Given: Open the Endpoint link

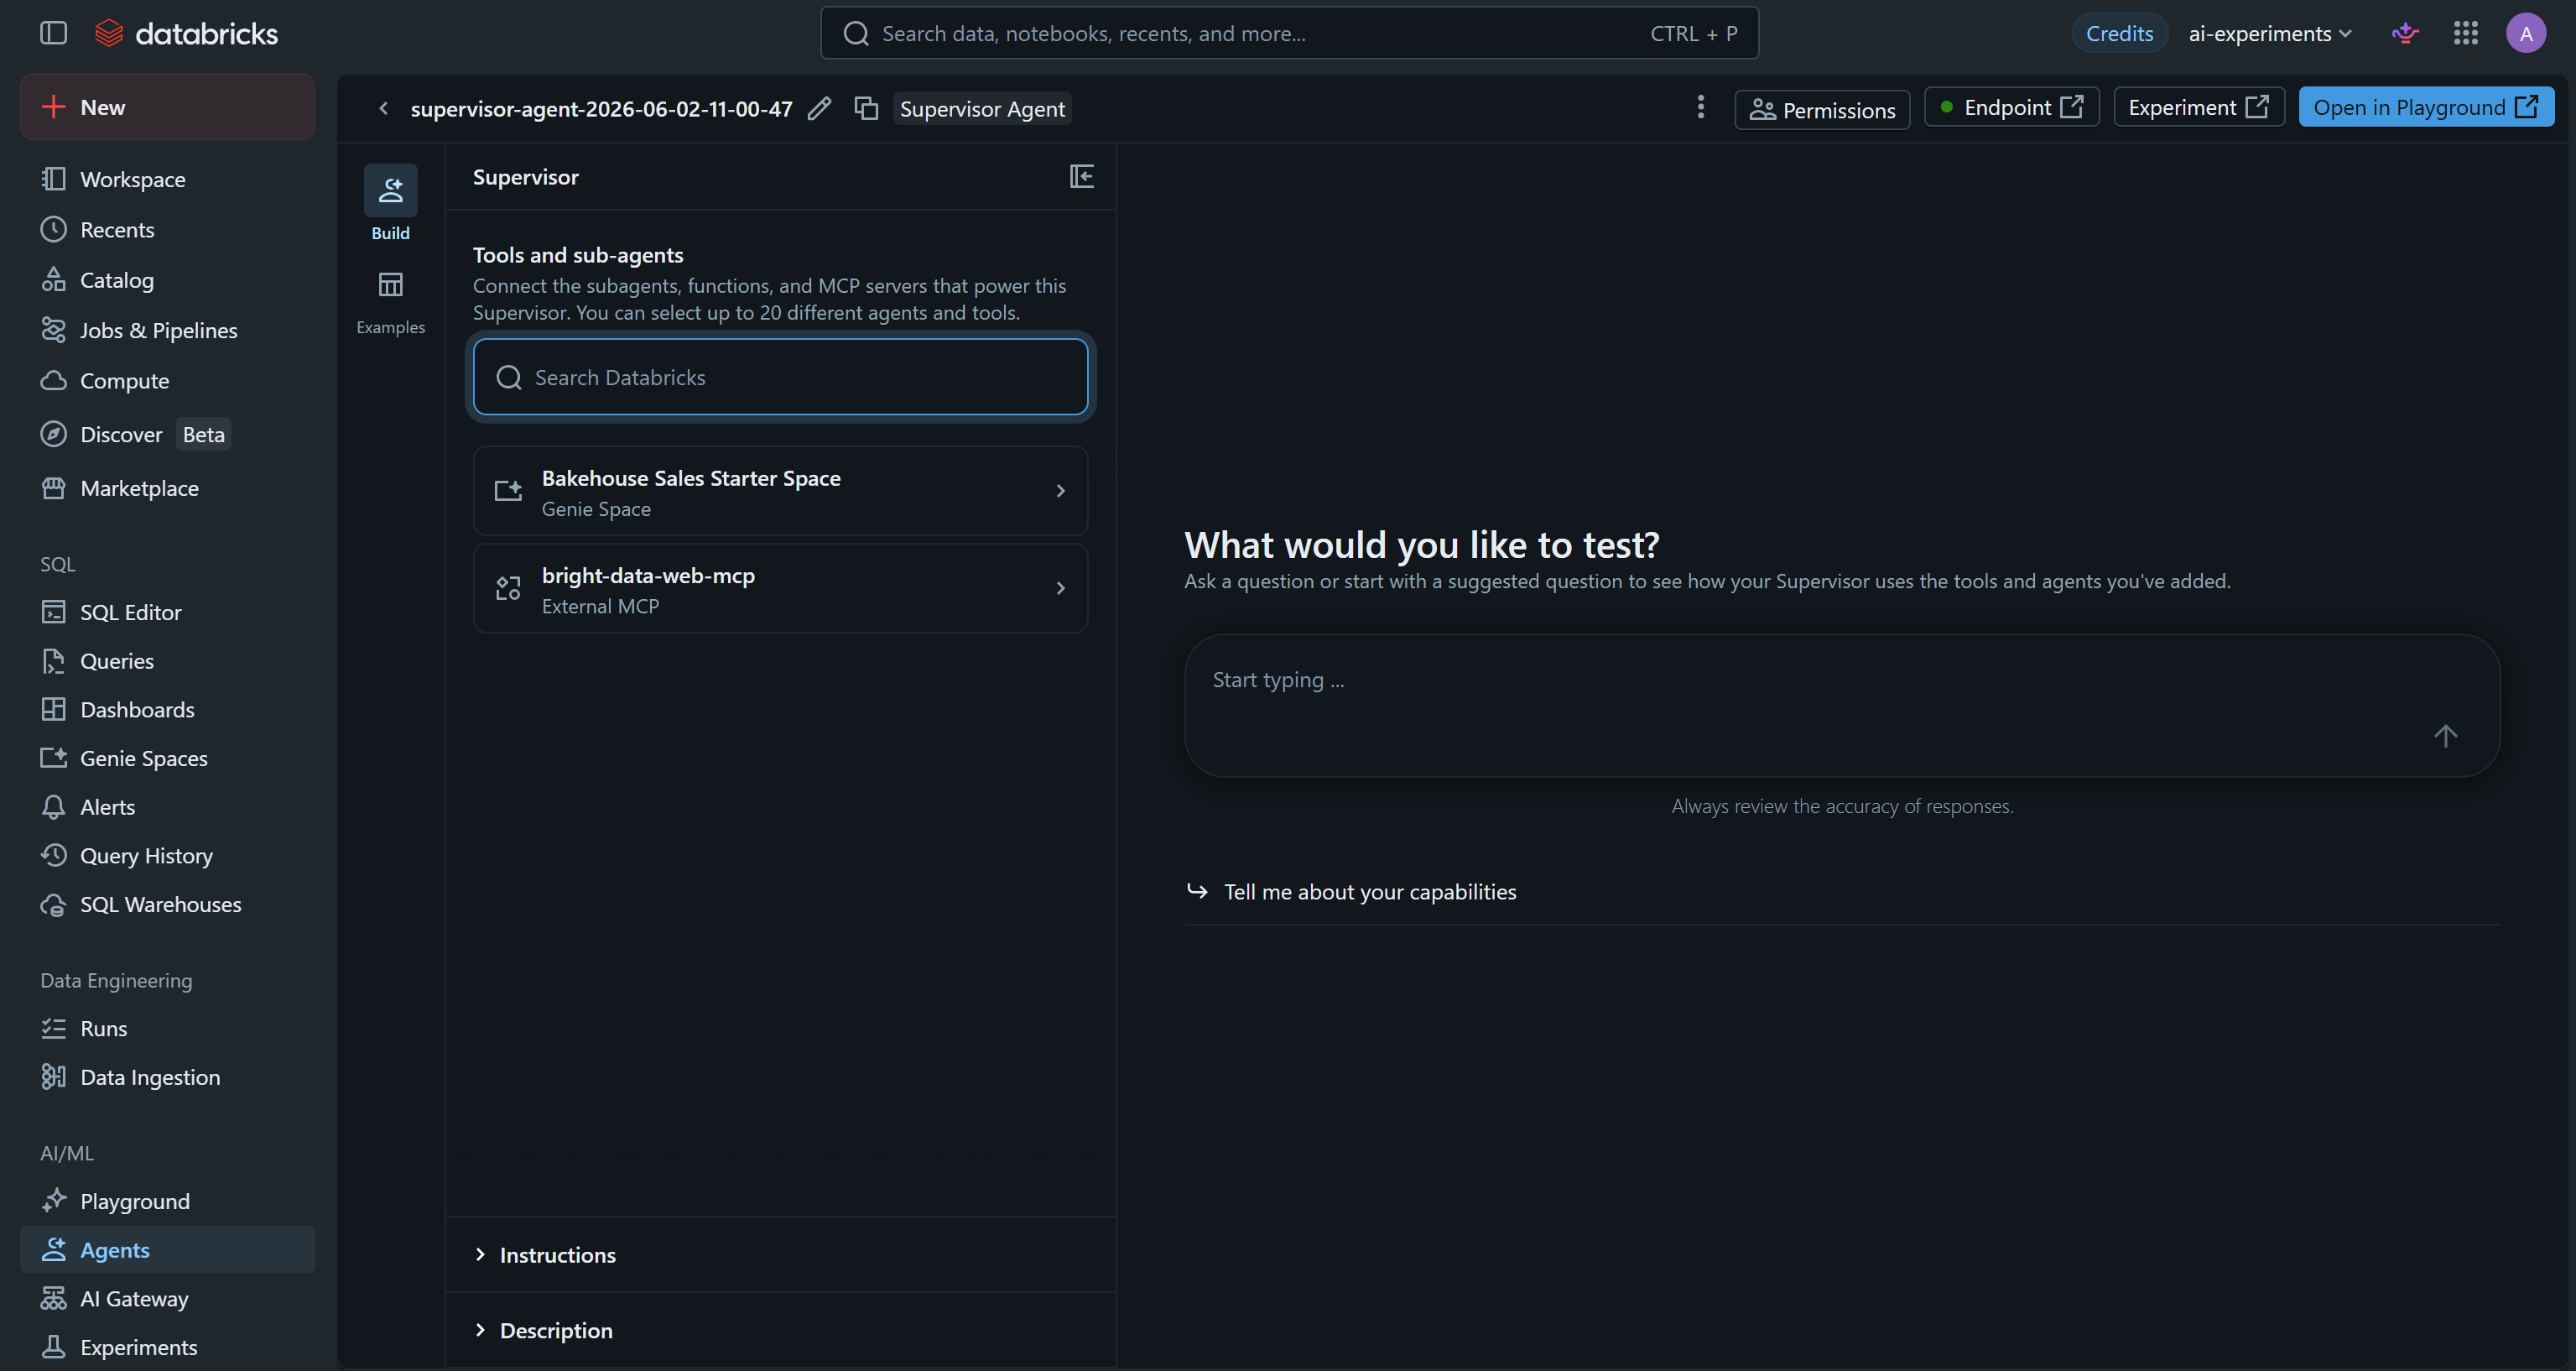Looking at the screenshot, I should click(x=2011, y=107).
